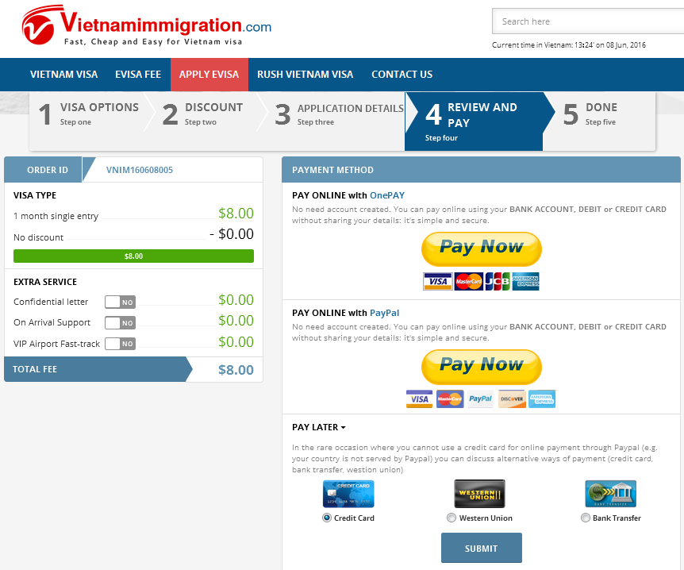Choose the Bank Transfer radio option
Image resolution: width=684 pixels, height=570 pixels.
[585, 518]
